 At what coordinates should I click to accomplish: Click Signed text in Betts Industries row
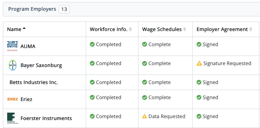pos(210,82)
